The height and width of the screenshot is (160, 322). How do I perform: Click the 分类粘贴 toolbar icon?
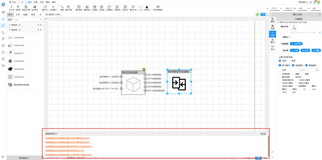click(117, 8)
